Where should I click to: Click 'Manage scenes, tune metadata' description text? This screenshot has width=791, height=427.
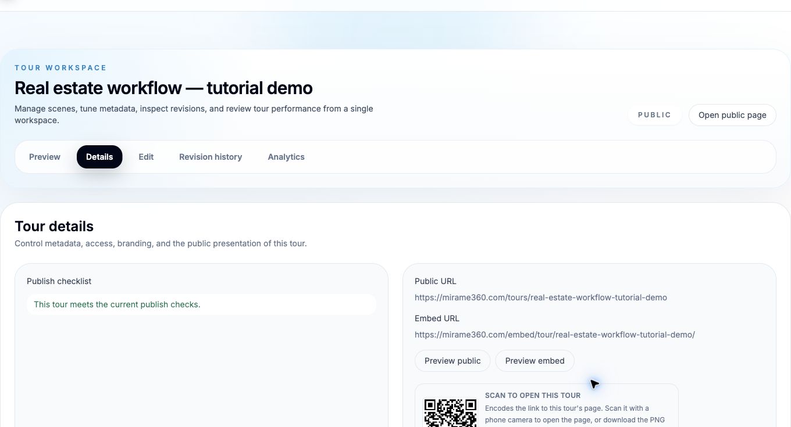tap(194, 114)
